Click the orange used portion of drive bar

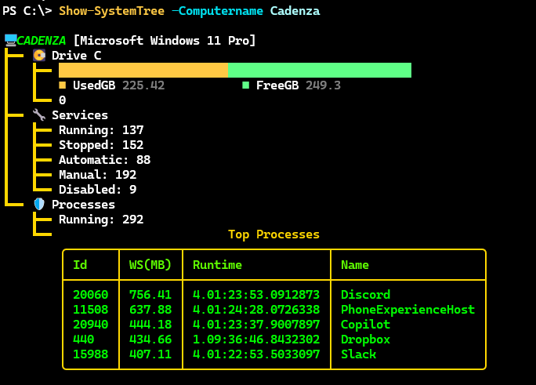pyautogui.click(x=143, y=70)
